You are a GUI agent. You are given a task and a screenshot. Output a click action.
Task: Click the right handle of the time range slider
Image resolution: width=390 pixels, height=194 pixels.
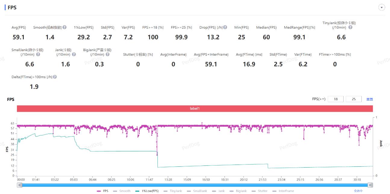coord(370,185)
